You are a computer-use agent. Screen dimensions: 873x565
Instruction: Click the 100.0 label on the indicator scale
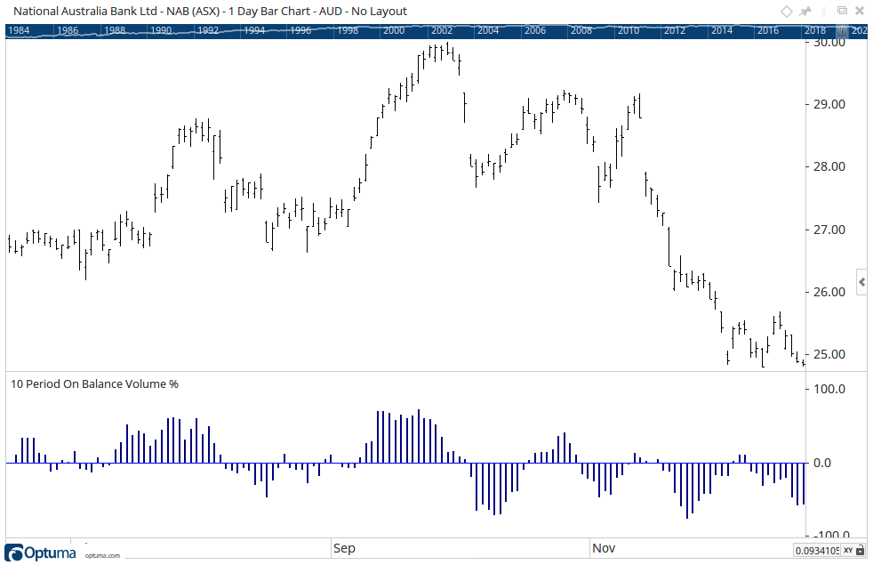[x=829, y=389]
